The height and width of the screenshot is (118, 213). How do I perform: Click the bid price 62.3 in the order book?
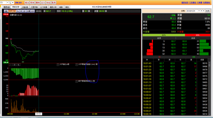[x=173, y=54]
